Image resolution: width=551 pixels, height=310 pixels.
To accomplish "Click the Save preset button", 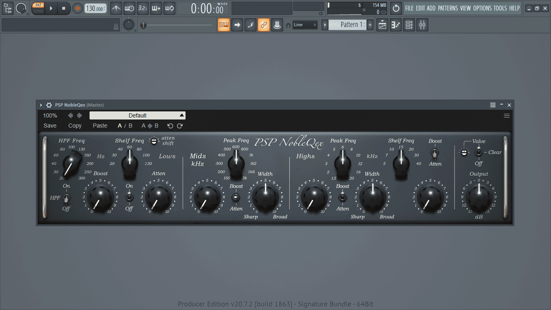I will tap(50, 126).
